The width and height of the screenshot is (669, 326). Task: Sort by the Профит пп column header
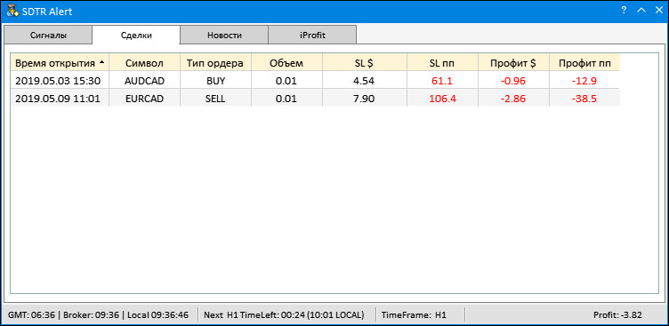584,63
